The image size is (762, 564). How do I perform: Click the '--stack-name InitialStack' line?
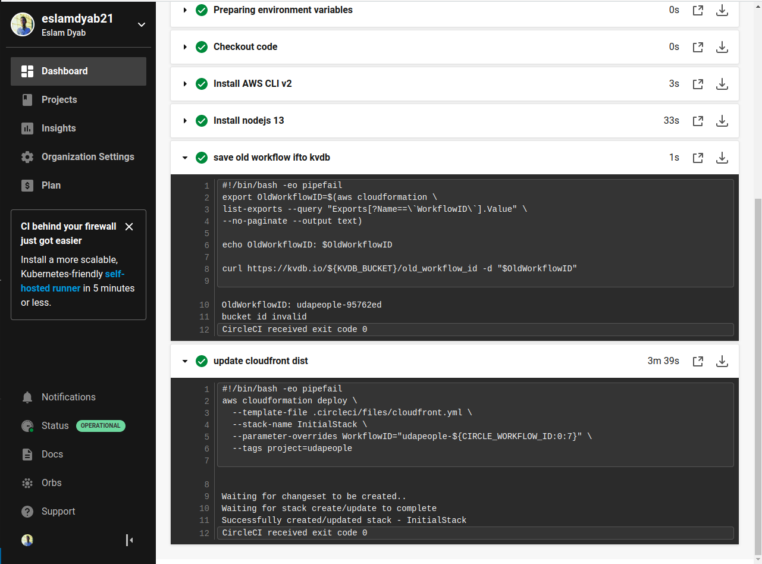[300, 425]
